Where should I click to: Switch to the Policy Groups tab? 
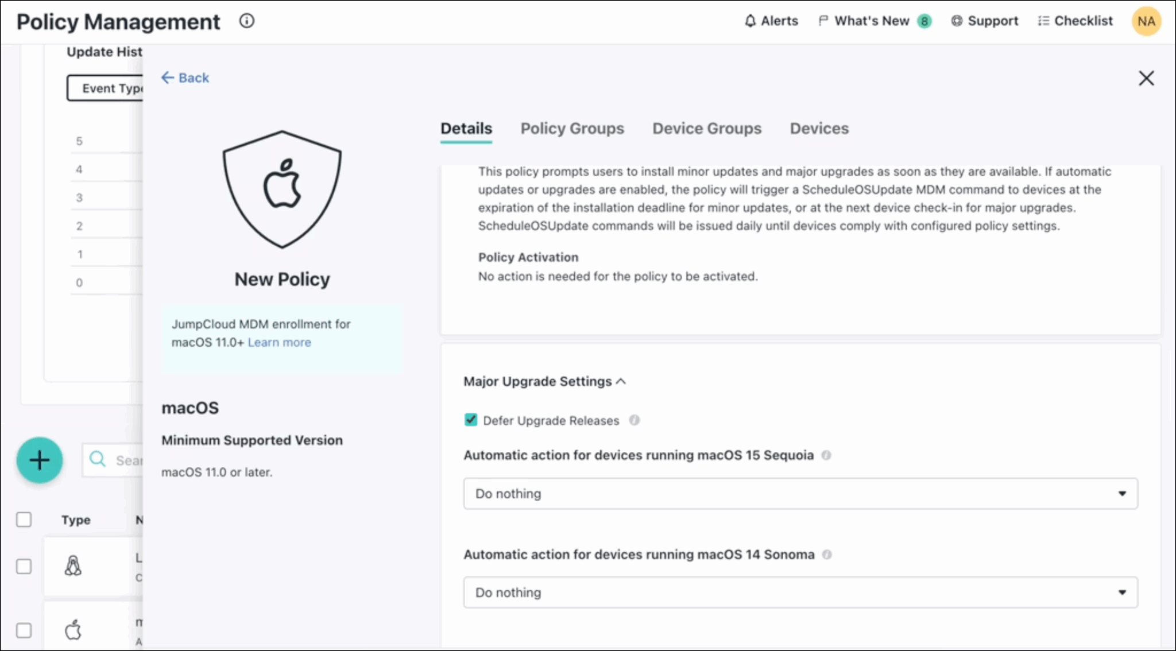(572, 129)
